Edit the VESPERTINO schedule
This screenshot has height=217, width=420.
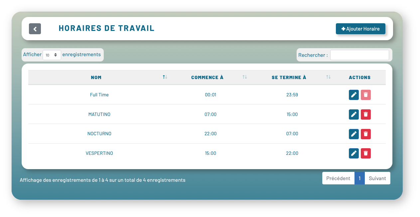354,154
